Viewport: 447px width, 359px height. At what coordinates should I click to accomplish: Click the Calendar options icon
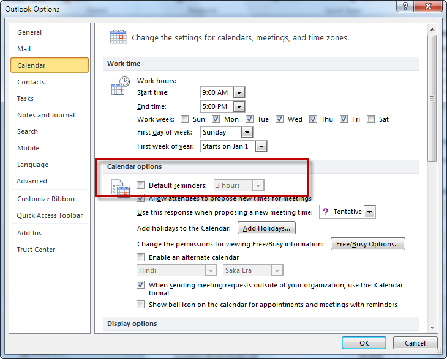tap(120, 188)
